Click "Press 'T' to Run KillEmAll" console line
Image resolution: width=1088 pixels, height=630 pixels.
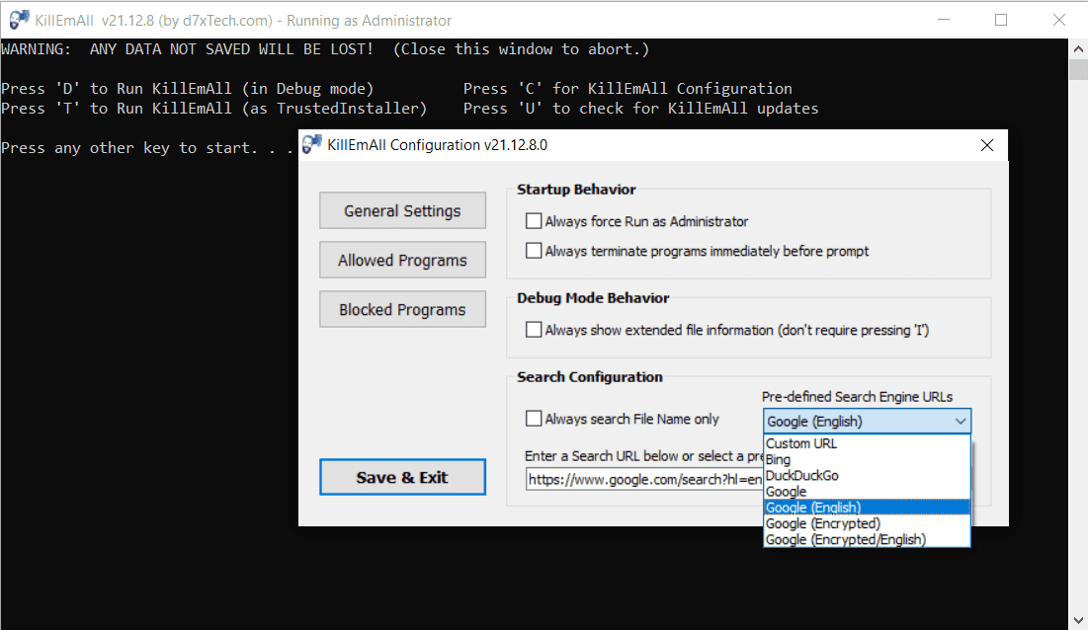point(213,108)
